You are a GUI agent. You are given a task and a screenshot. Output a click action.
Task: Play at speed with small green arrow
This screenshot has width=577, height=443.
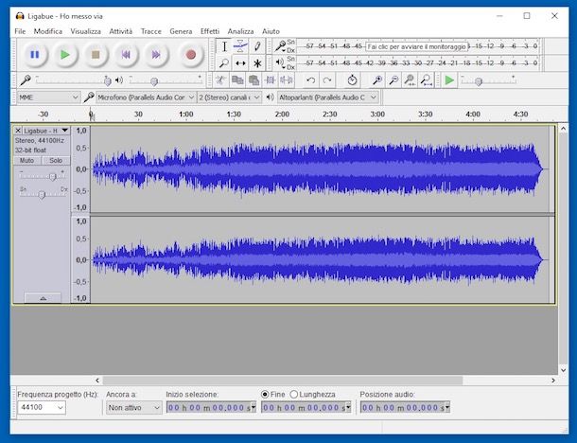449,80
